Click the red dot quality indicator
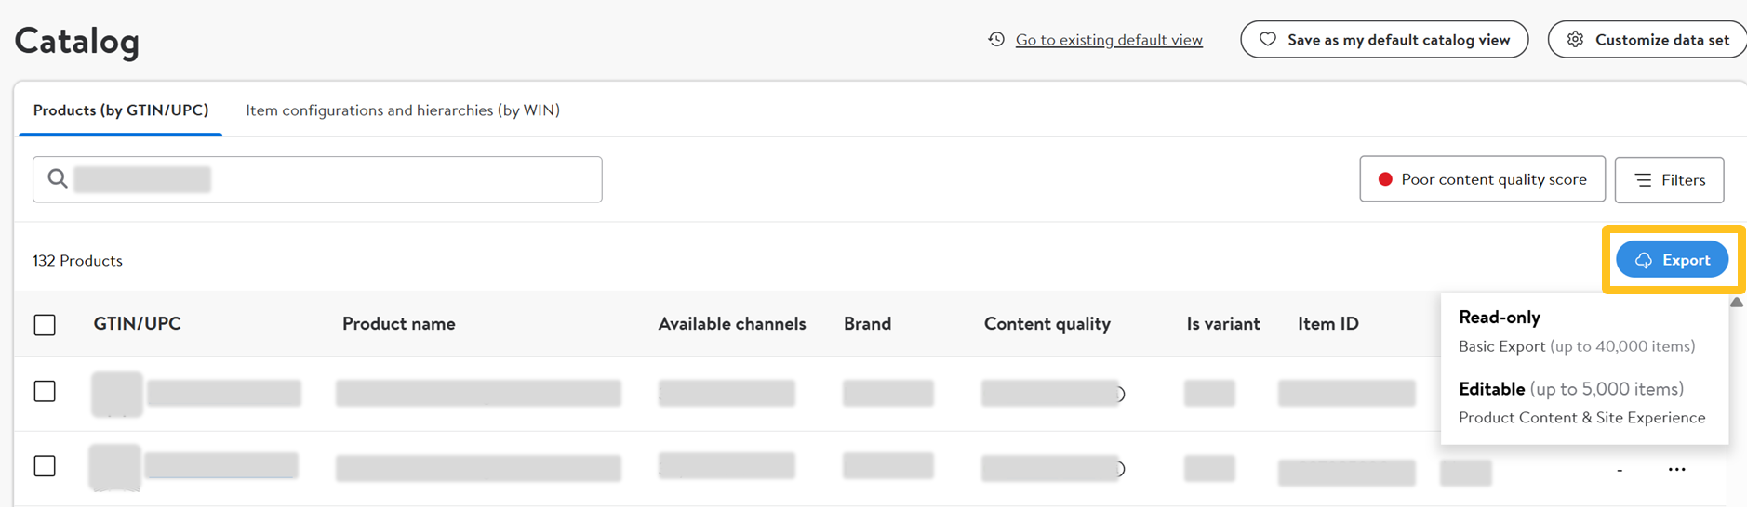 1385,179
